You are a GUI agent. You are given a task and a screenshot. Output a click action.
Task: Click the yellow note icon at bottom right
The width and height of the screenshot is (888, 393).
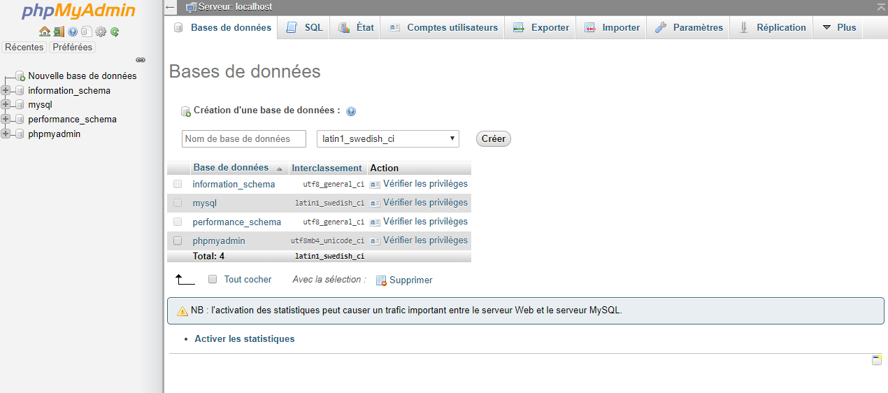876,360
